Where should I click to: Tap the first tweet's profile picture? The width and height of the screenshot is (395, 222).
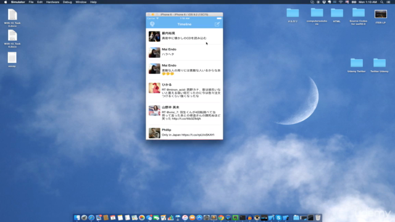(154, 36)
